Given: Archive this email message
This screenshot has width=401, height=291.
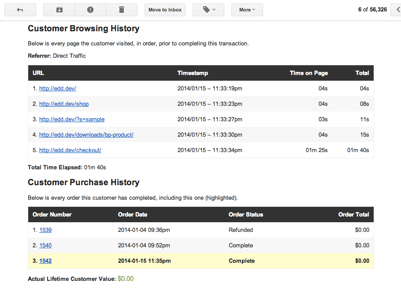Looking at the screenshot, I should pyautogui.click(x=59, y=10).
